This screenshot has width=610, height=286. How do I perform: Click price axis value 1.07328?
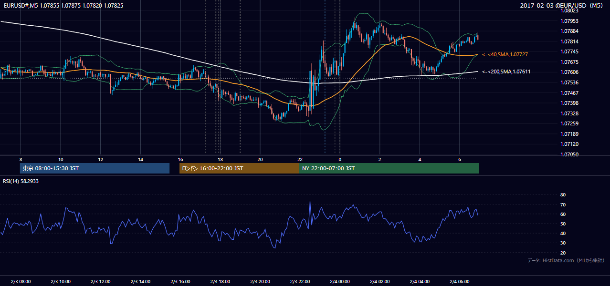coord(570,113)
